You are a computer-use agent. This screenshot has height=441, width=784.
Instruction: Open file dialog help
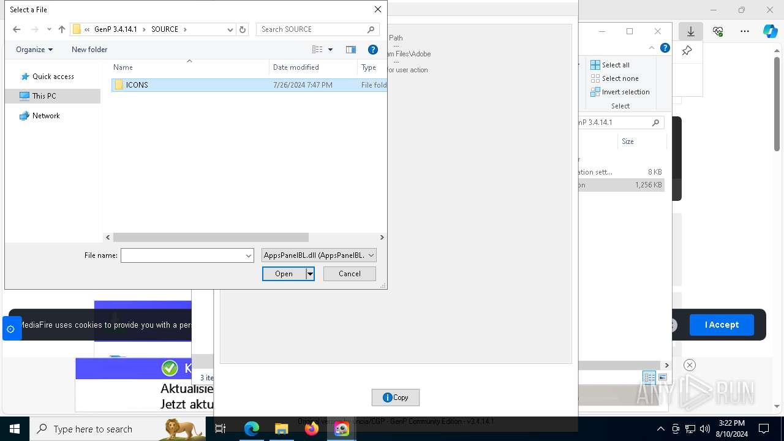372,50
